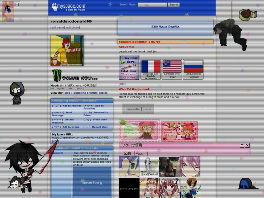Screen dimensions: 264x198
Task: Open the schoolgirl with knife thumbnail
Action: (x=191, y=188)
